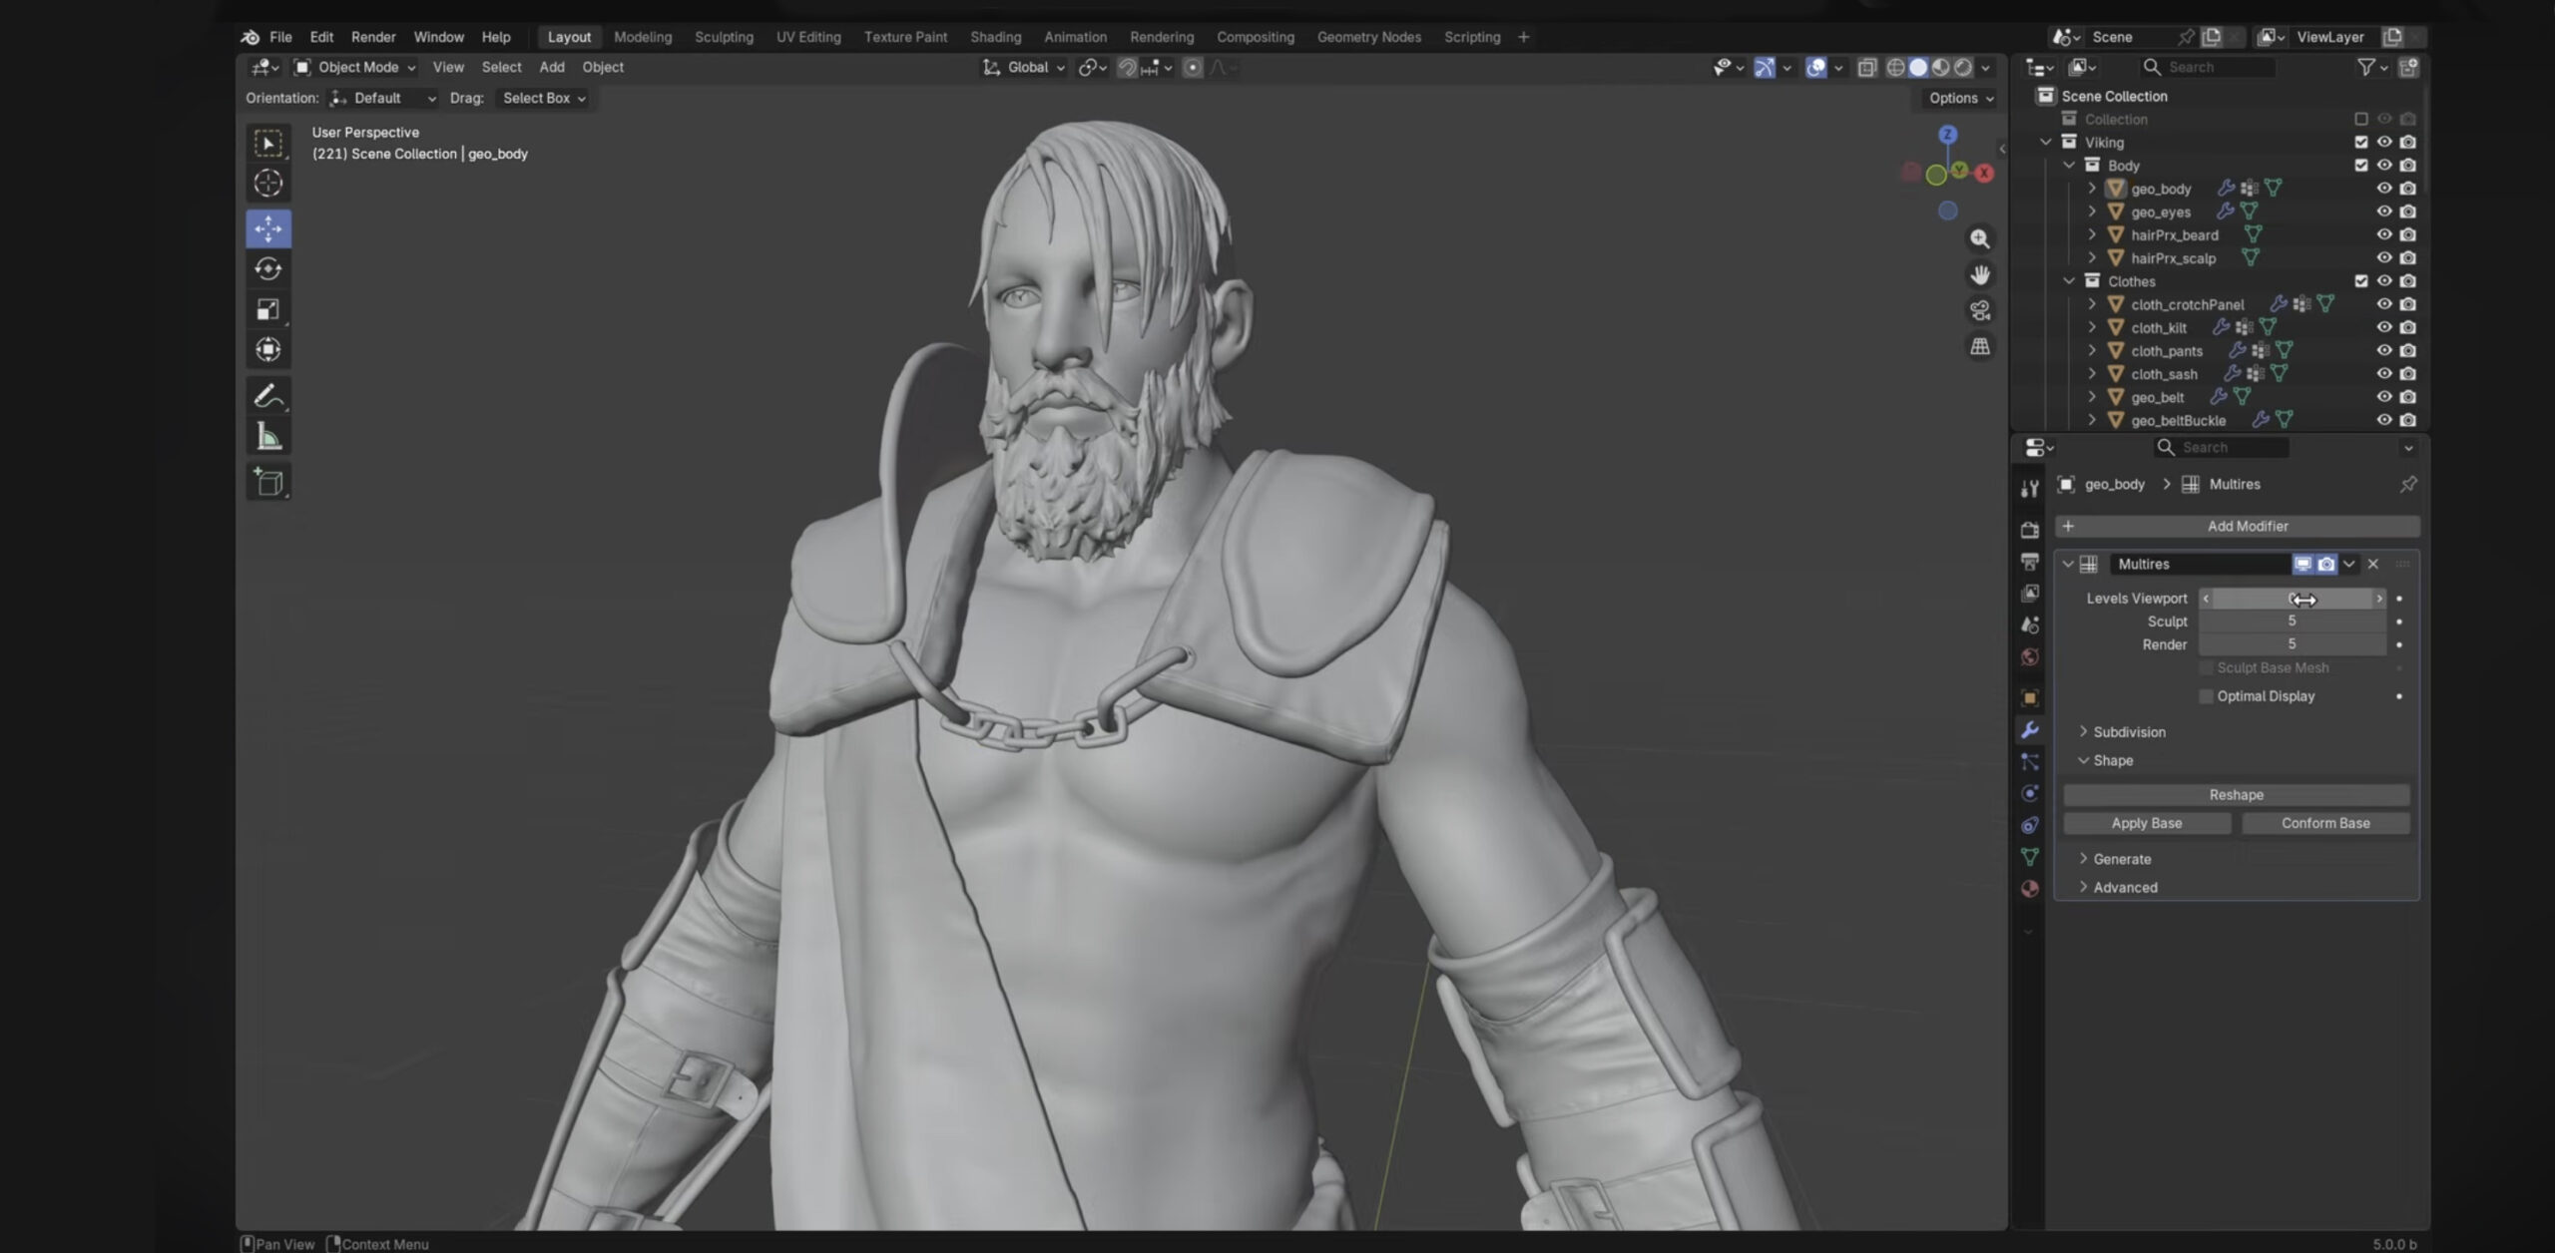2555x1253 pixels.
Task: Switch to the Sculpting workspace tab
Action: (x=724, y=37)
